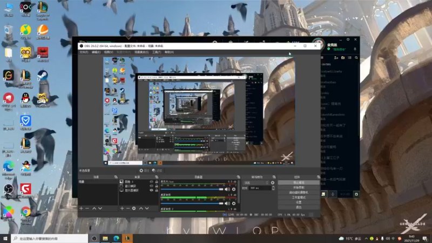Click the Exit button in Controls

point(299,207)
